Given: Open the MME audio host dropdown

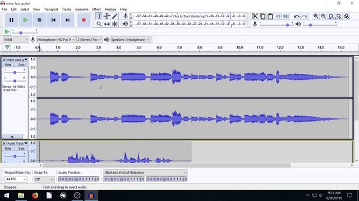Looking at the screenshot, I should pyautogui.click(x=16, y=40).
